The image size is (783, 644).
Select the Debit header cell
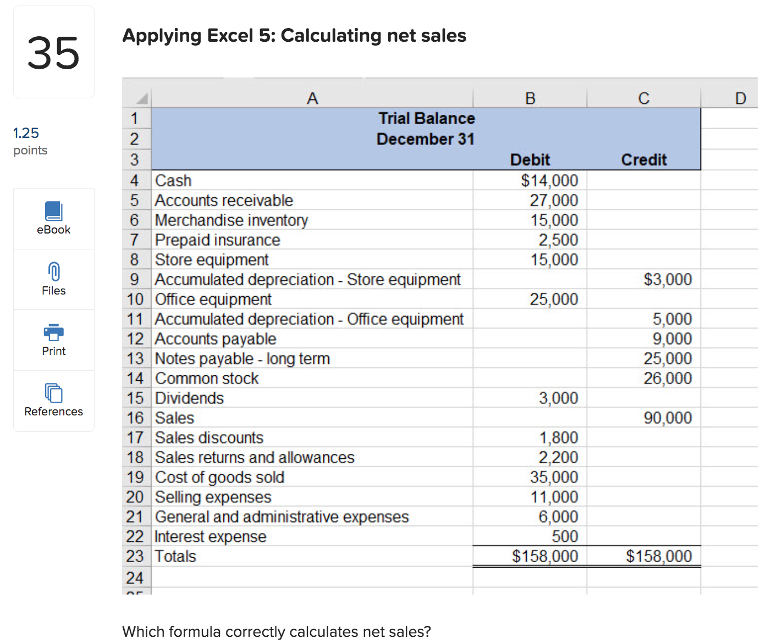tap(530, 159)
